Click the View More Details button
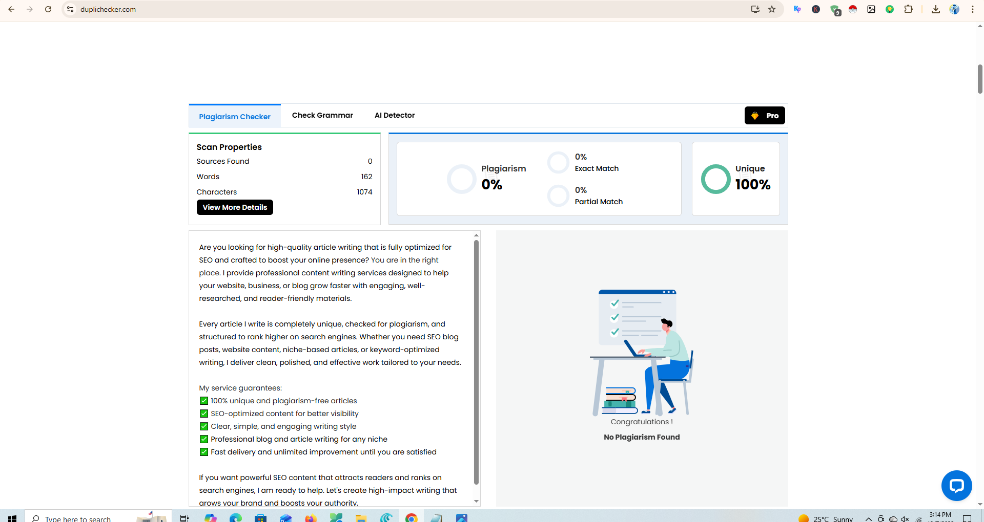This screenshot has width=984, height=522. [x=234, y=207]
